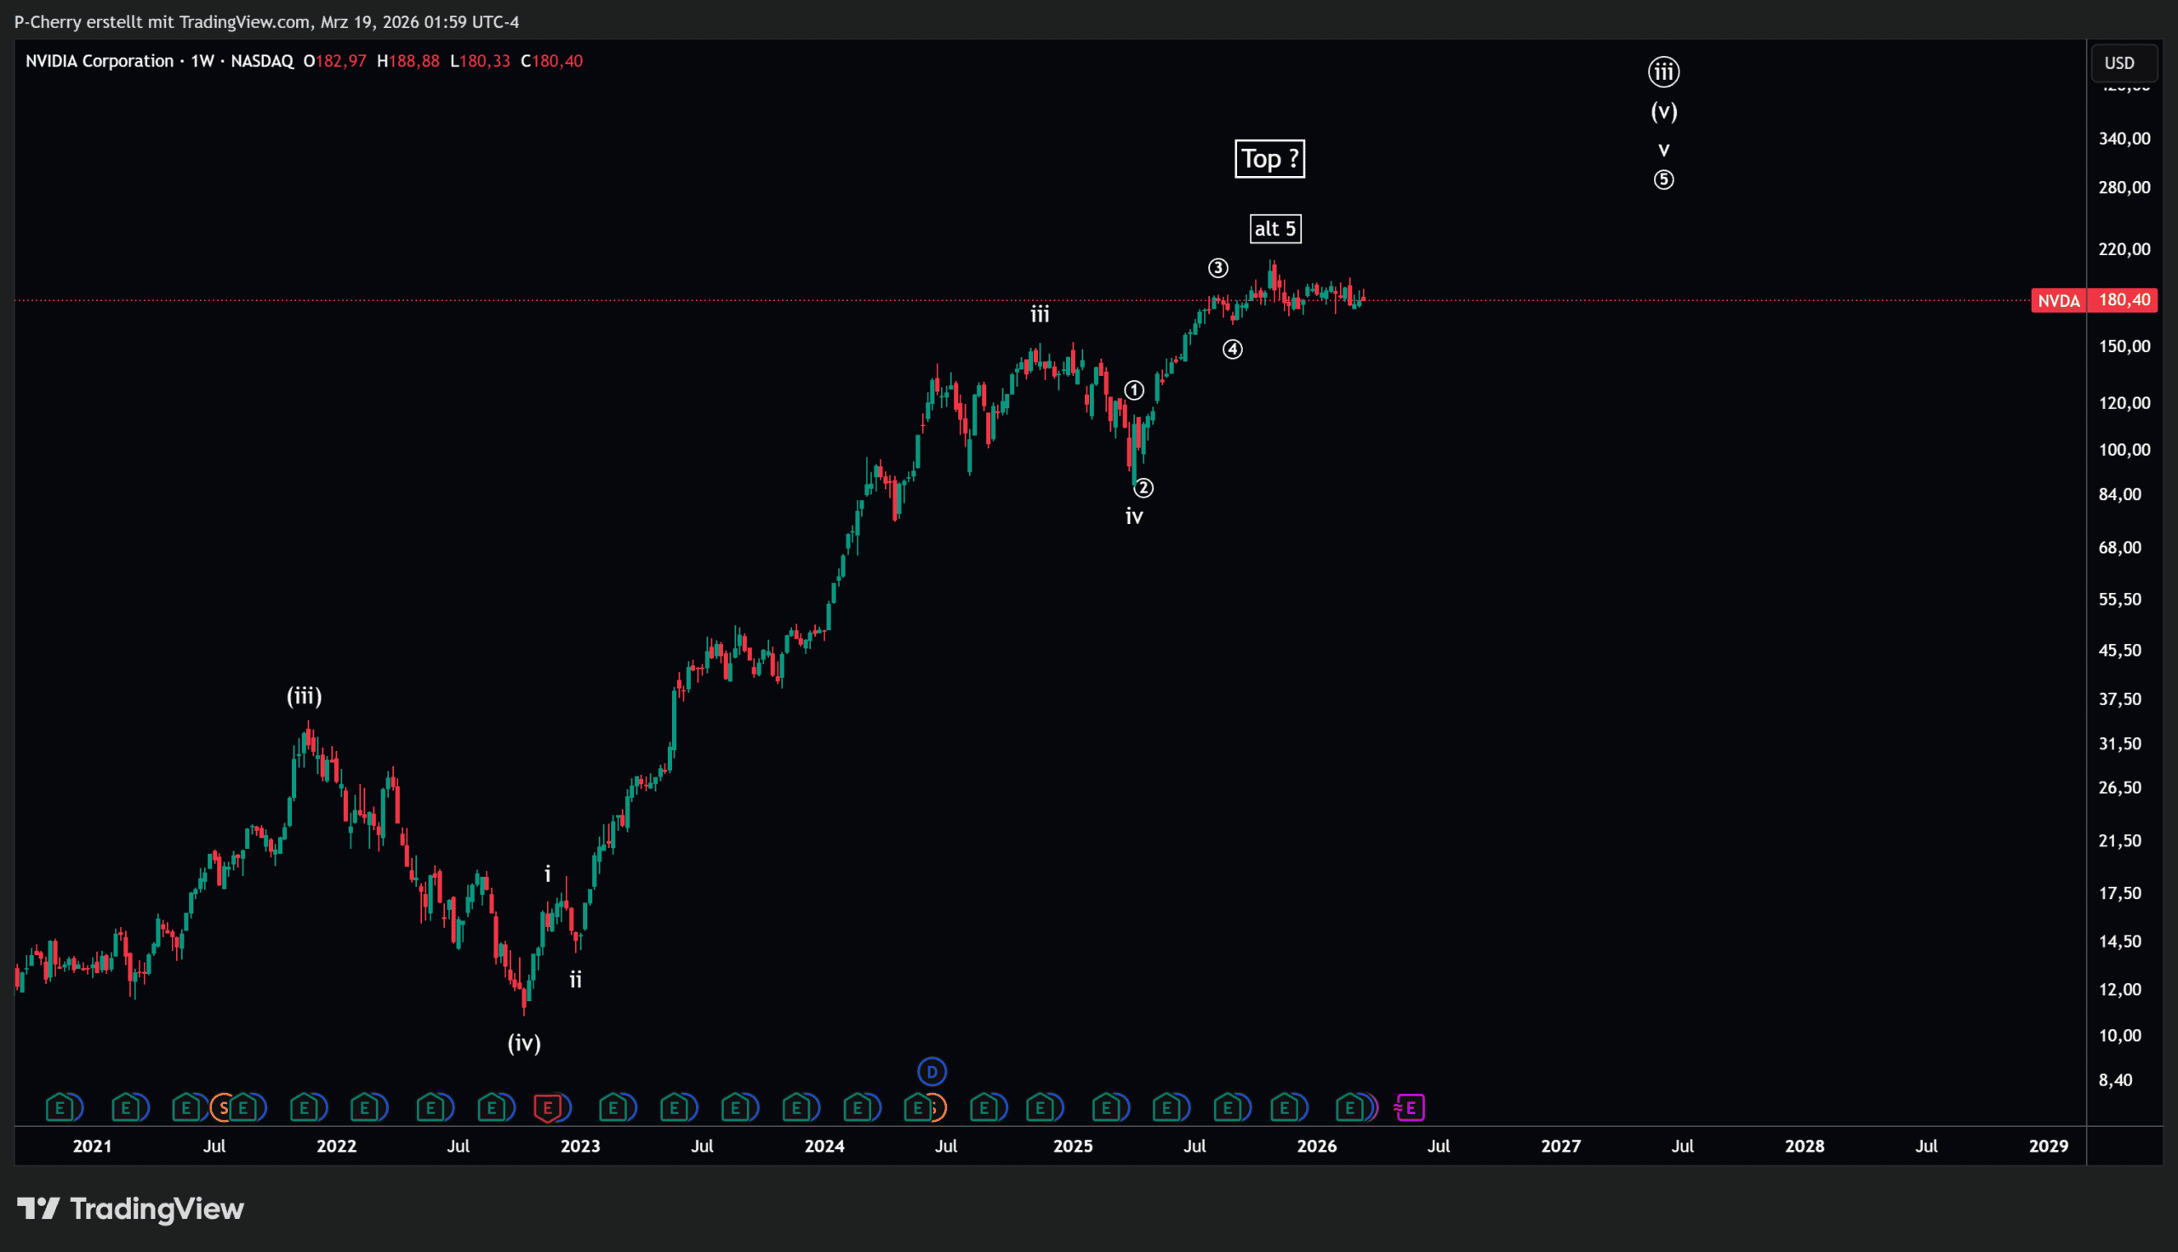This screenshot has width=2178, height=1252.
Task: Click the first green earnings marker near 2021
Action: [60, 1107]
